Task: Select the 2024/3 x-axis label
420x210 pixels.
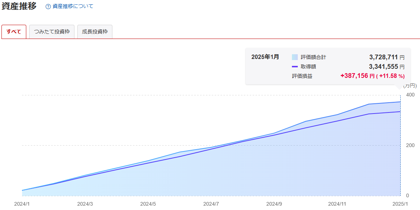Action: pyautogui.click(x=85, y=204)
